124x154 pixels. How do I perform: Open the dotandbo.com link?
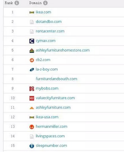(49, 21)
